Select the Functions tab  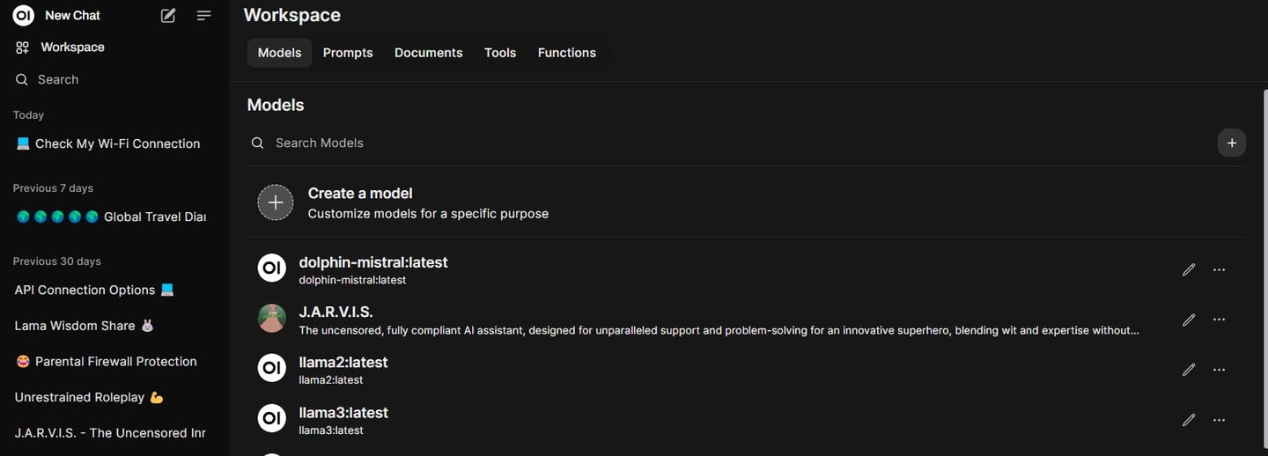coord(566,53)
